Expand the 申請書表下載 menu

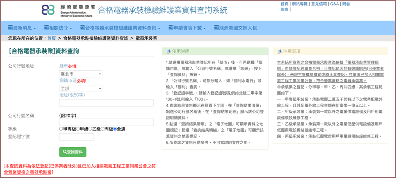point(187,28)
